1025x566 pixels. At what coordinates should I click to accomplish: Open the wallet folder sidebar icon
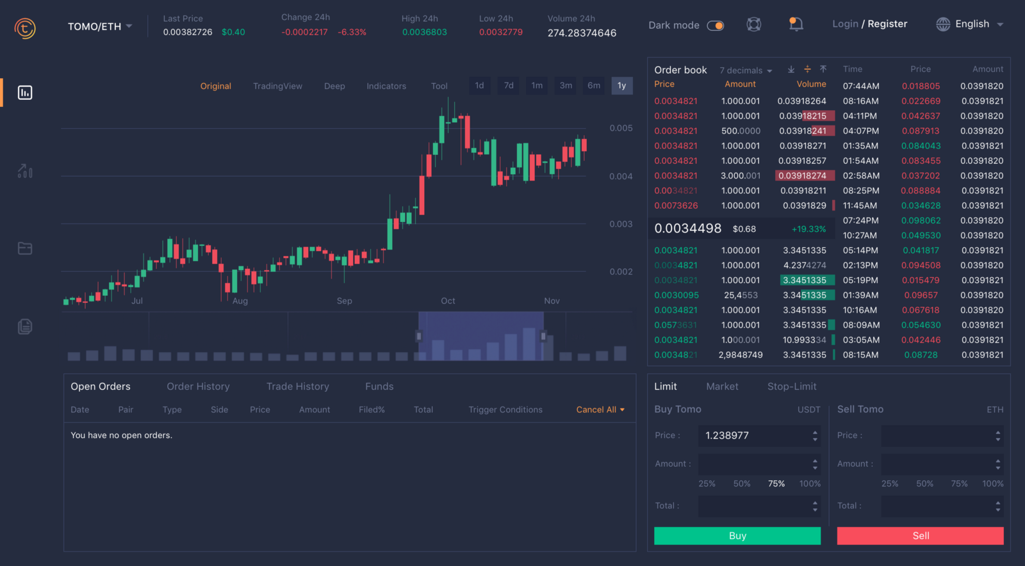click(25, 248)
